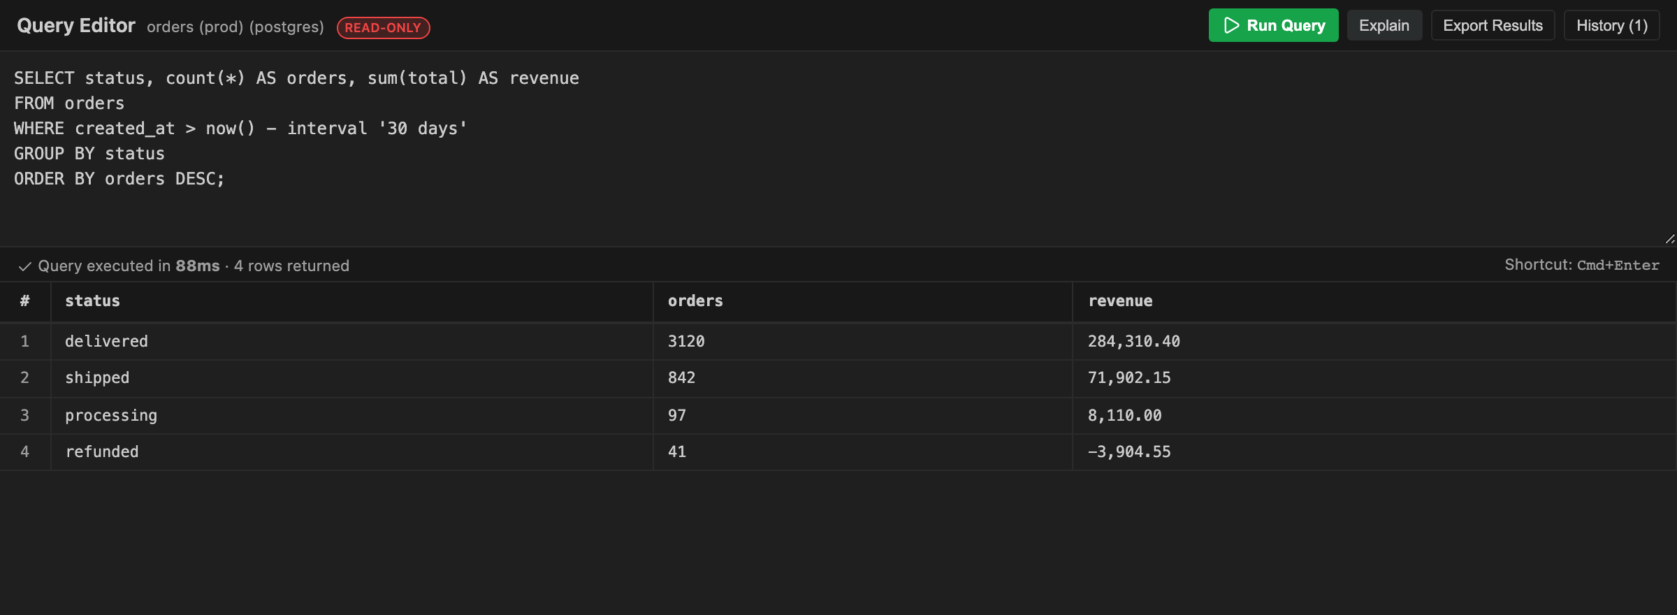Click the delivered revenue value 284,310.40
This screenshot has height=615, width=1677.
[x=1133, y=341]
